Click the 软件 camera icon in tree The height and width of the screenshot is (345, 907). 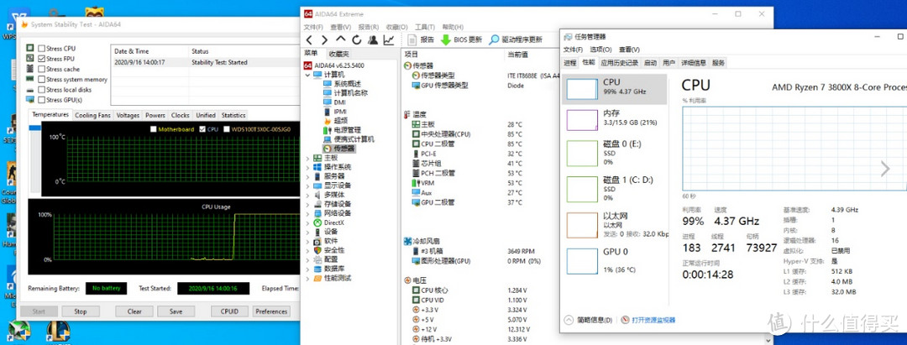[x=317, y=241]
